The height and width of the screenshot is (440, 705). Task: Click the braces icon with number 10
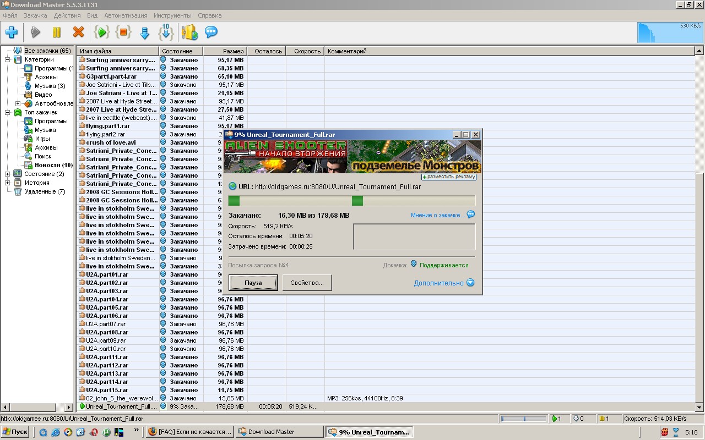pos(166,32)
